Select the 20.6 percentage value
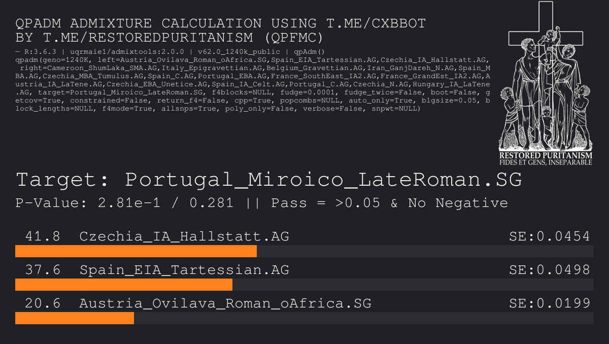The image size is (609, 344). tap(43, 303)
